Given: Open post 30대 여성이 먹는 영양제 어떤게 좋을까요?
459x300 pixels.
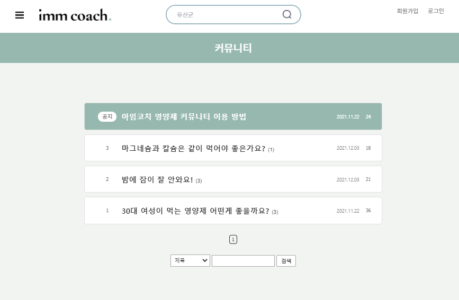Looking at the screenshot, I should (x=195, y=211).
